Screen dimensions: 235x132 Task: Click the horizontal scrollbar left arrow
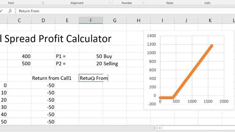click(x=160, y=128)
